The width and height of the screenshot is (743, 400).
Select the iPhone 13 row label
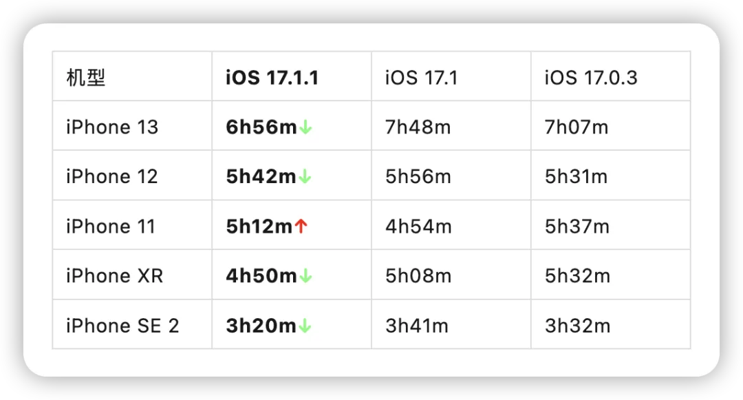112,127
